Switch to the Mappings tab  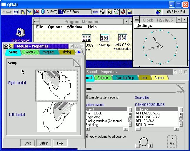[49, 52]
